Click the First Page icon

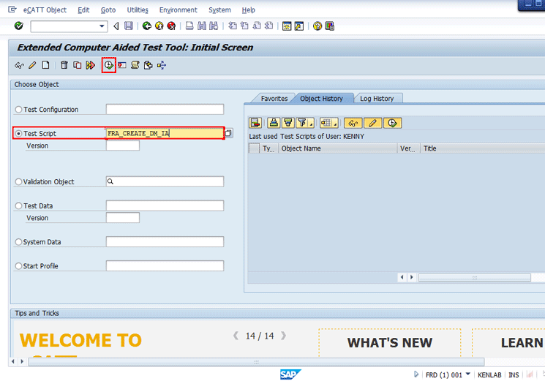click(x=233, y=26)
